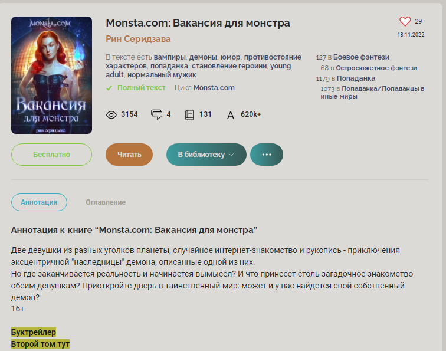Follow the Второй том тут link
Viewport: 446px width, 351px height.
(40, 344)
